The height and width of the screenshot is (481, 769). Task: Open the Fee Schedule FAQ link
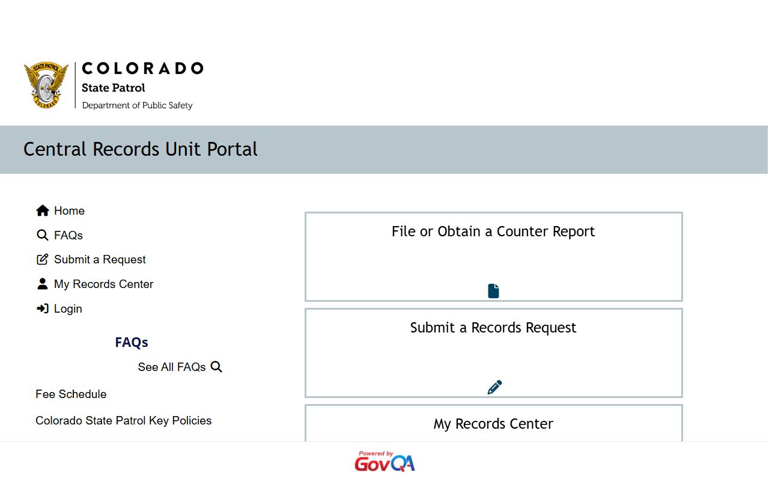pos(71,394)
